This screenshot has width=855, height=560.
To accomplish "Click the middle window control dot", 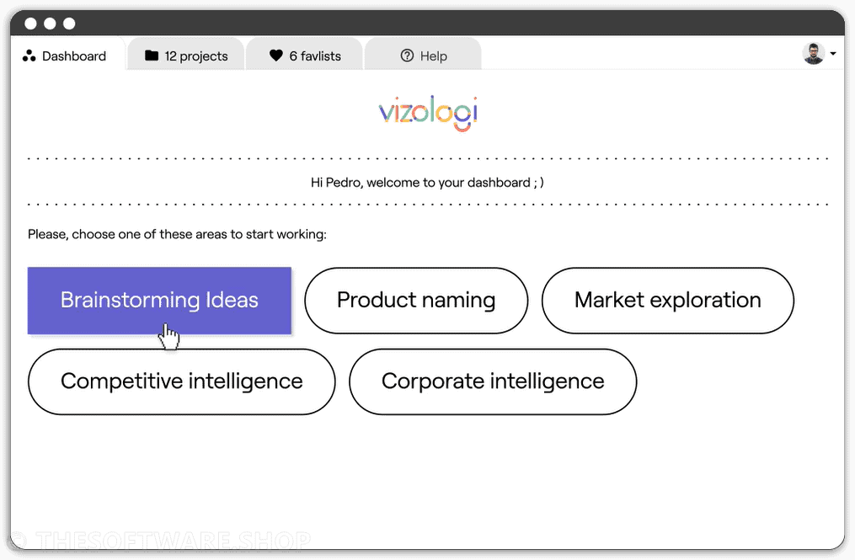I will tap(51, 24).
